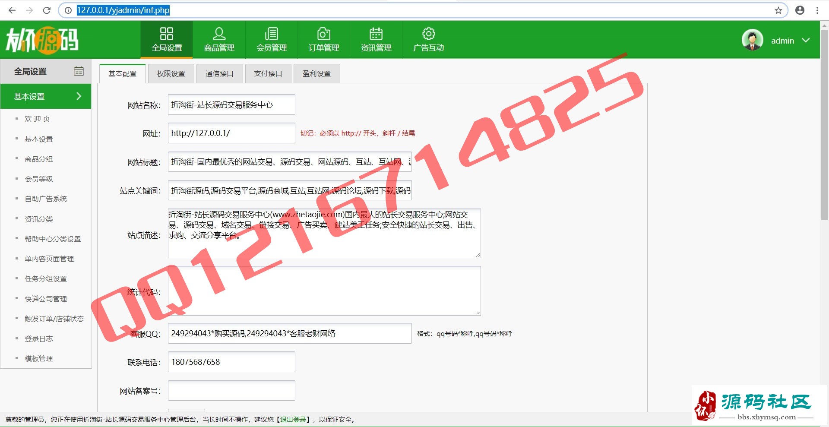Click the site logo in header

point(42,40)
